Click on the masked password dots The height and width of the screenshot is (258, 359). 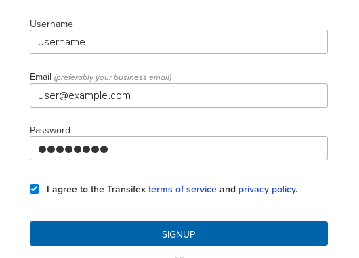(73, 149)
